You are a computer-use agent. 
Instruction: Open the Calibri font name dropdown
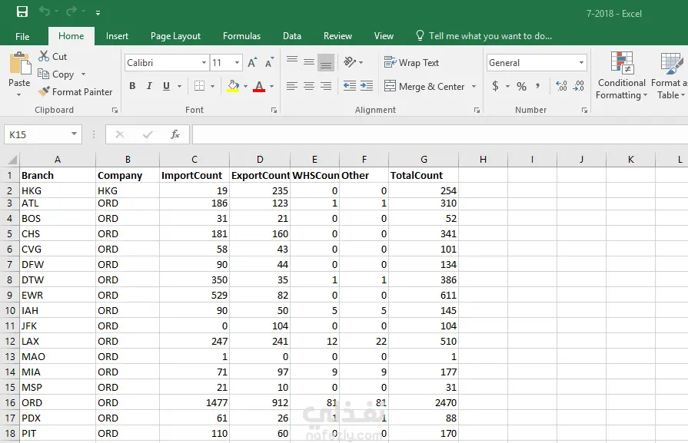tap(204, 63)
